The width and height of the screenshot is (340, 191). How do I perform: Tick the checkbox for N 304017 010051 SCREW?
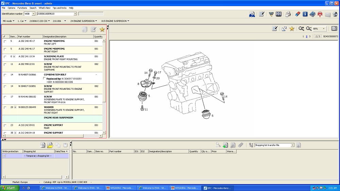5,87
